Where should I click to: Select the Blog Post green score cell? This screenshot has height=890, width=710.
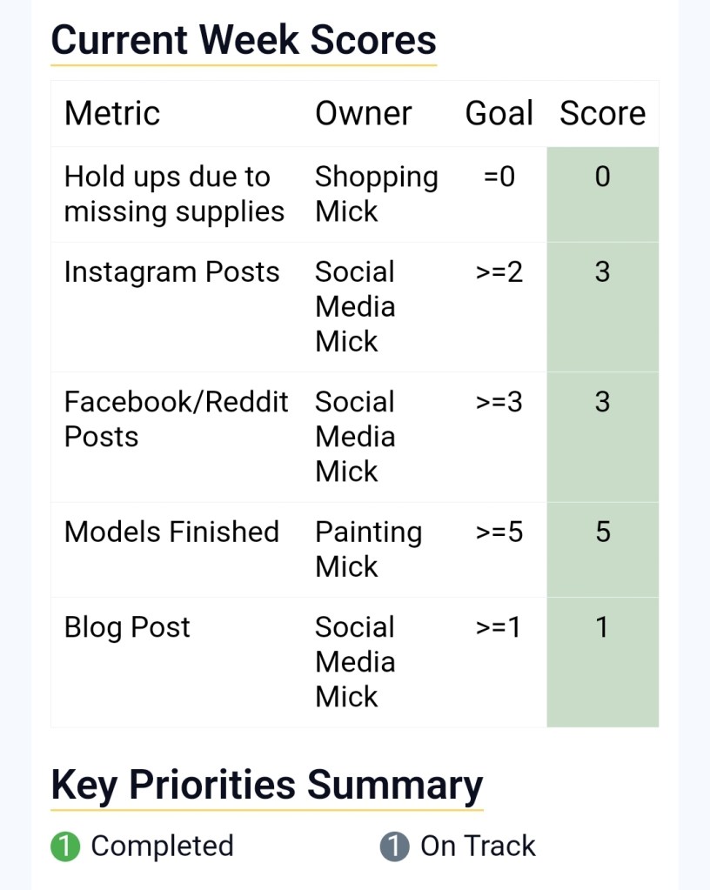[602, 661]
